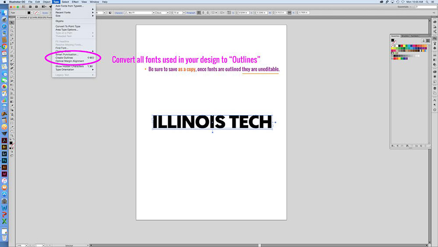Select the Rectangle tool in toolbox
This screenshot has width=438, height=247.
pyautogui.click(x=12, y=56)
